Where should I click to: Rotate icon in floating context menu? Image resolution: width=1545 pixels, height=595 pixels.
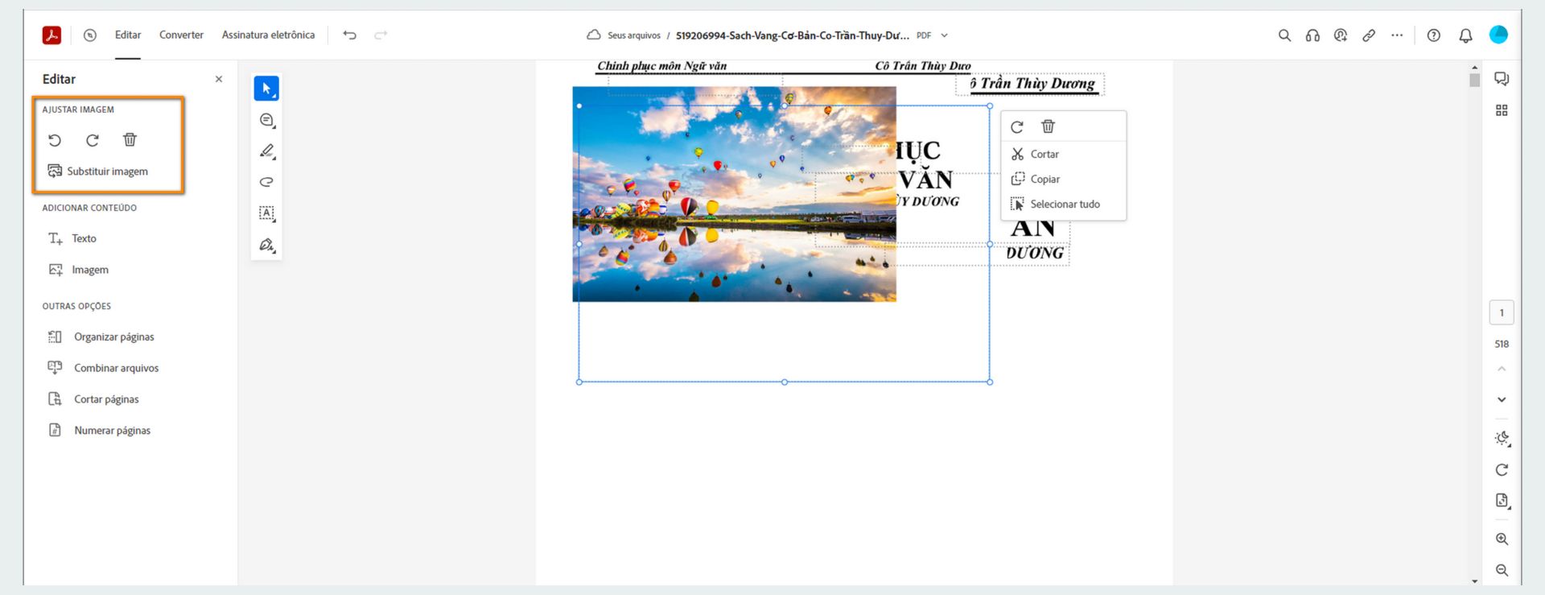1017,126
